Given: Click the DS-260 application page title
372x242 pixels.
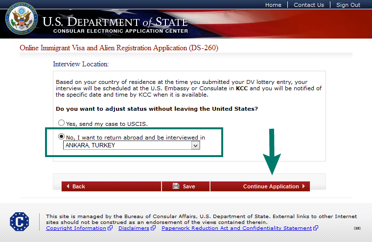Looking at the screenshot, I should pos(119,48).
